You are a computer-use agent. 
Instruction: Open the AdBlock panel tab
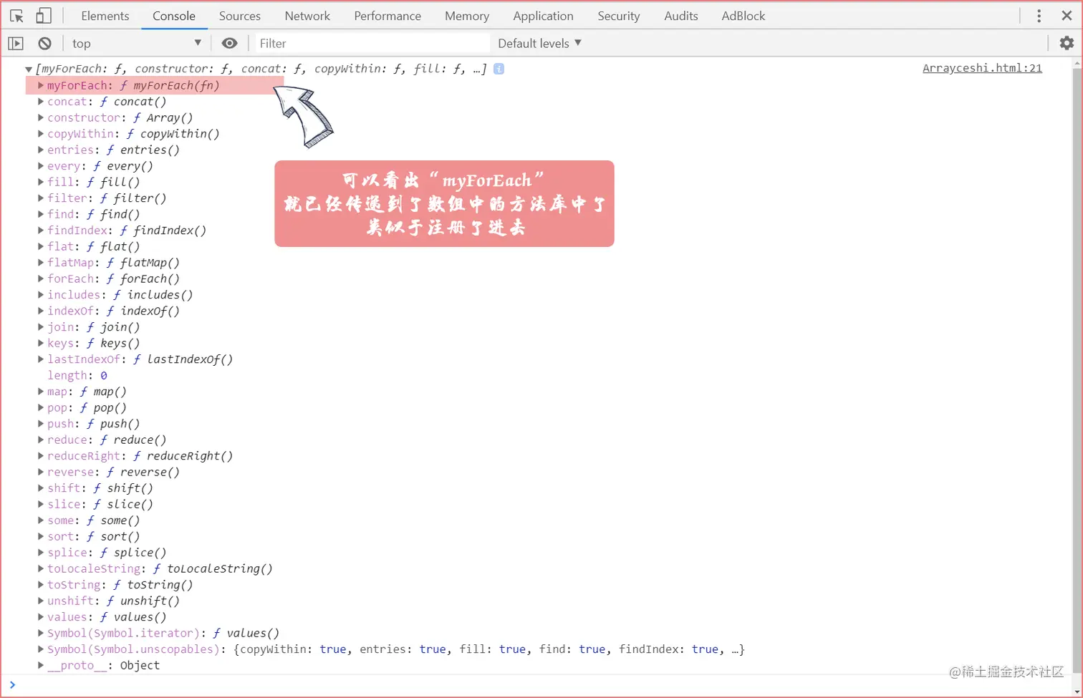click(x=743, y=15)
